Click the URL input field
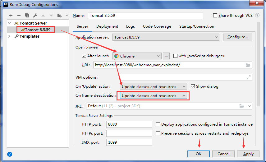The height and width of the screenshot is (162, 266). [x=173, y=65]
